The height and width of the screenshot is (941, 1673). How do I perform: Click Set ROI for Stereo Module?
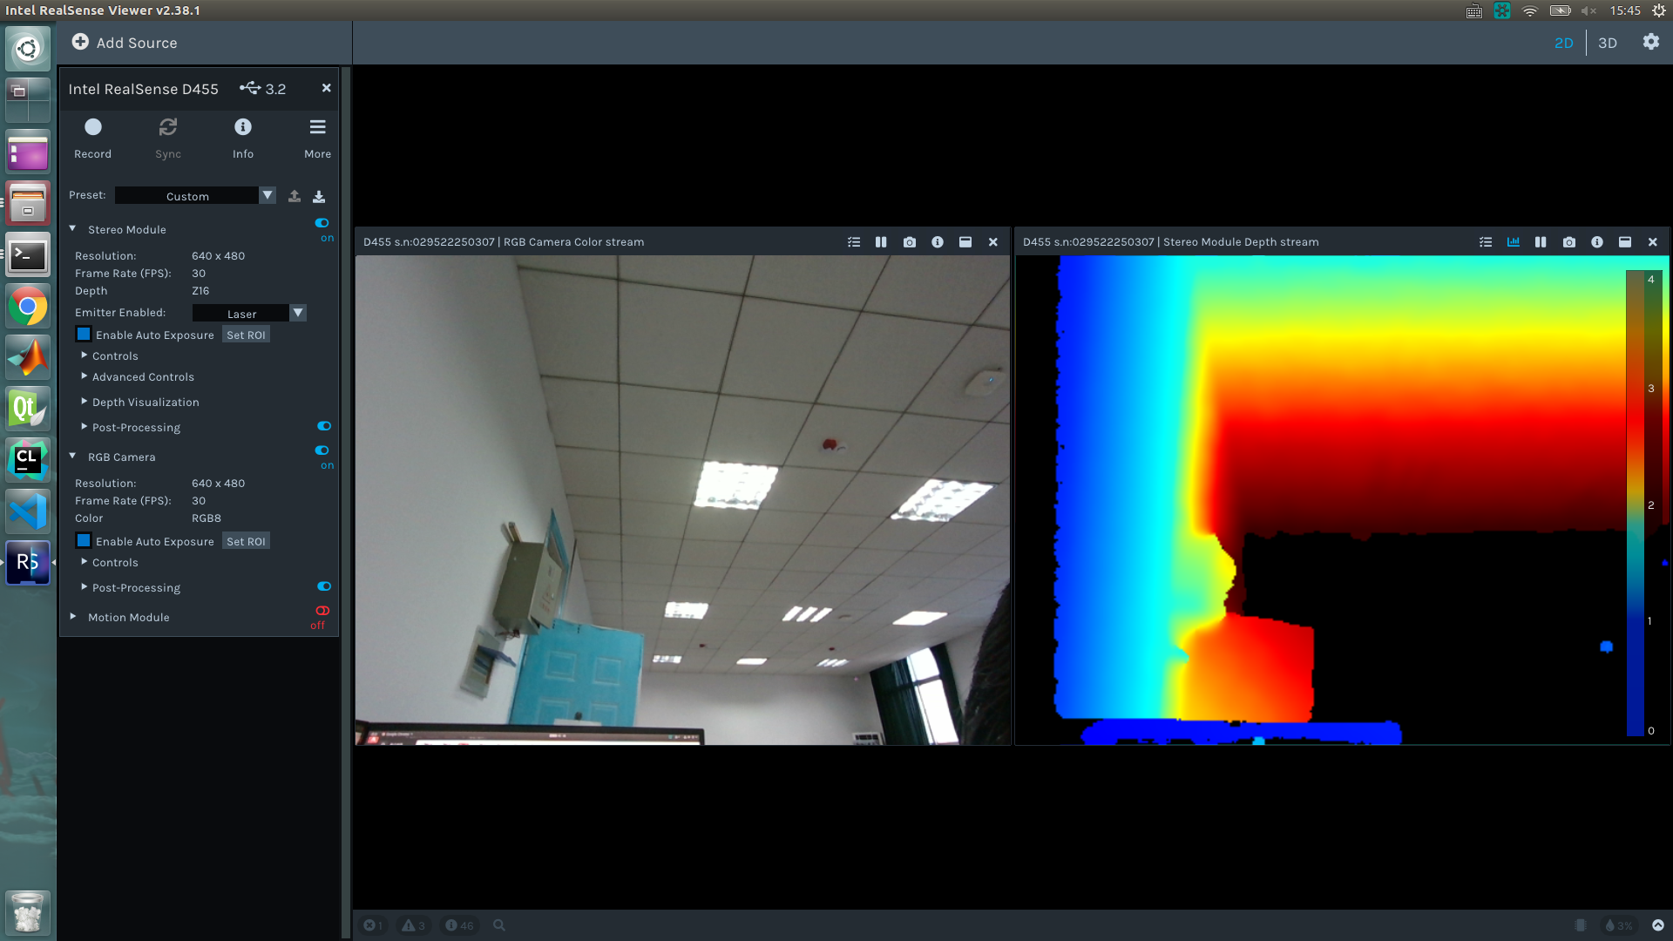pos(246,335)
